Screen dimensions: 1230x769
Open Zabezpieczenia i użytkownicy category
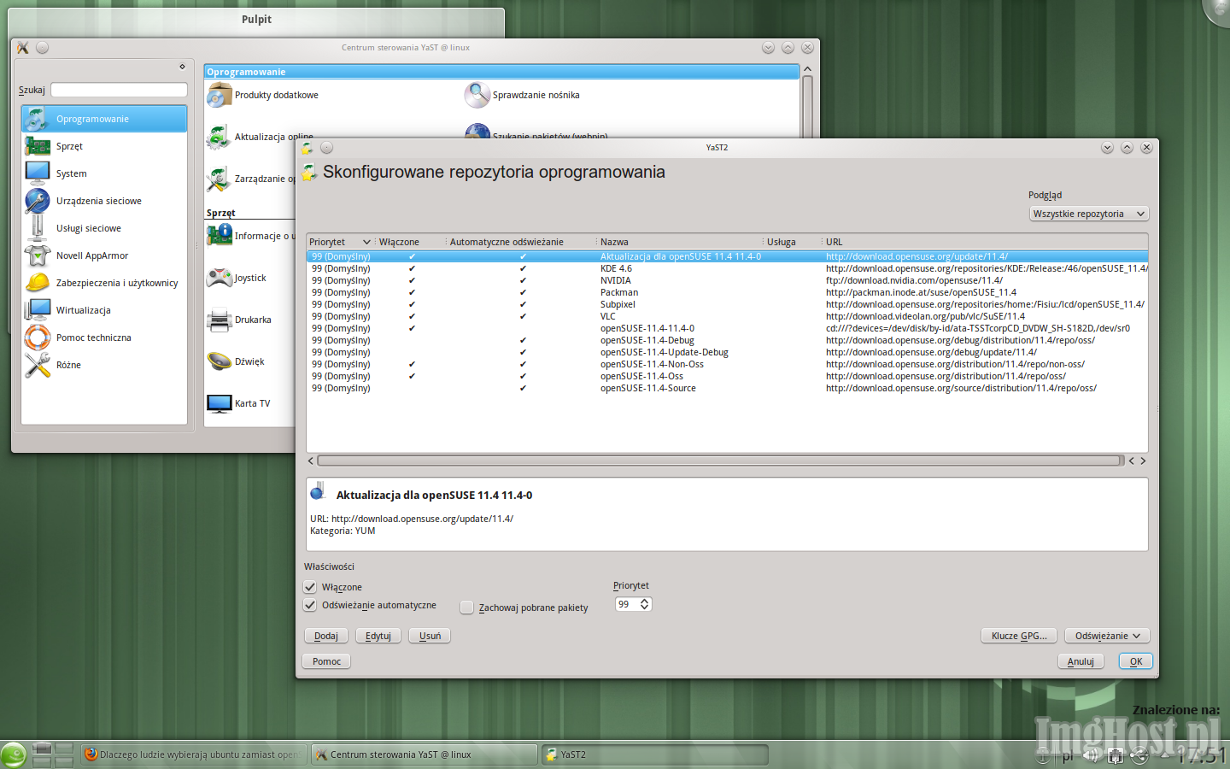click(x=104, y=283)
